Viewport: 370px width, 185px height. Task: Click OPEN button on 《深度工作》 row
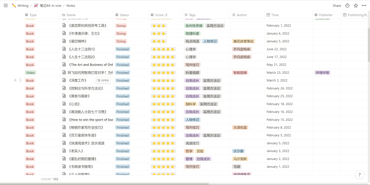[103, 81]
